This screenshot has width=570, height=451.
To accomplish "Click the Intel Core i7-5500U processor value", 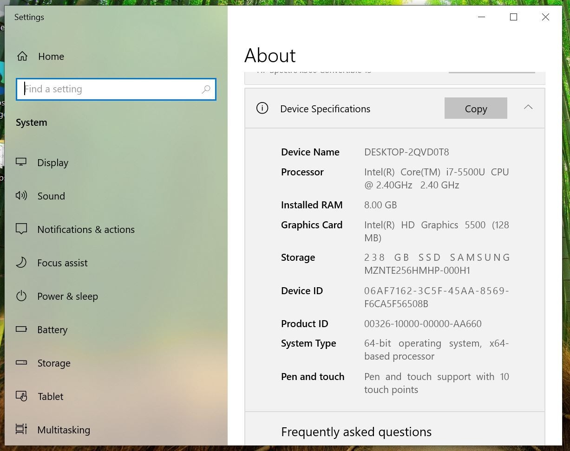I will coord(437,178).
